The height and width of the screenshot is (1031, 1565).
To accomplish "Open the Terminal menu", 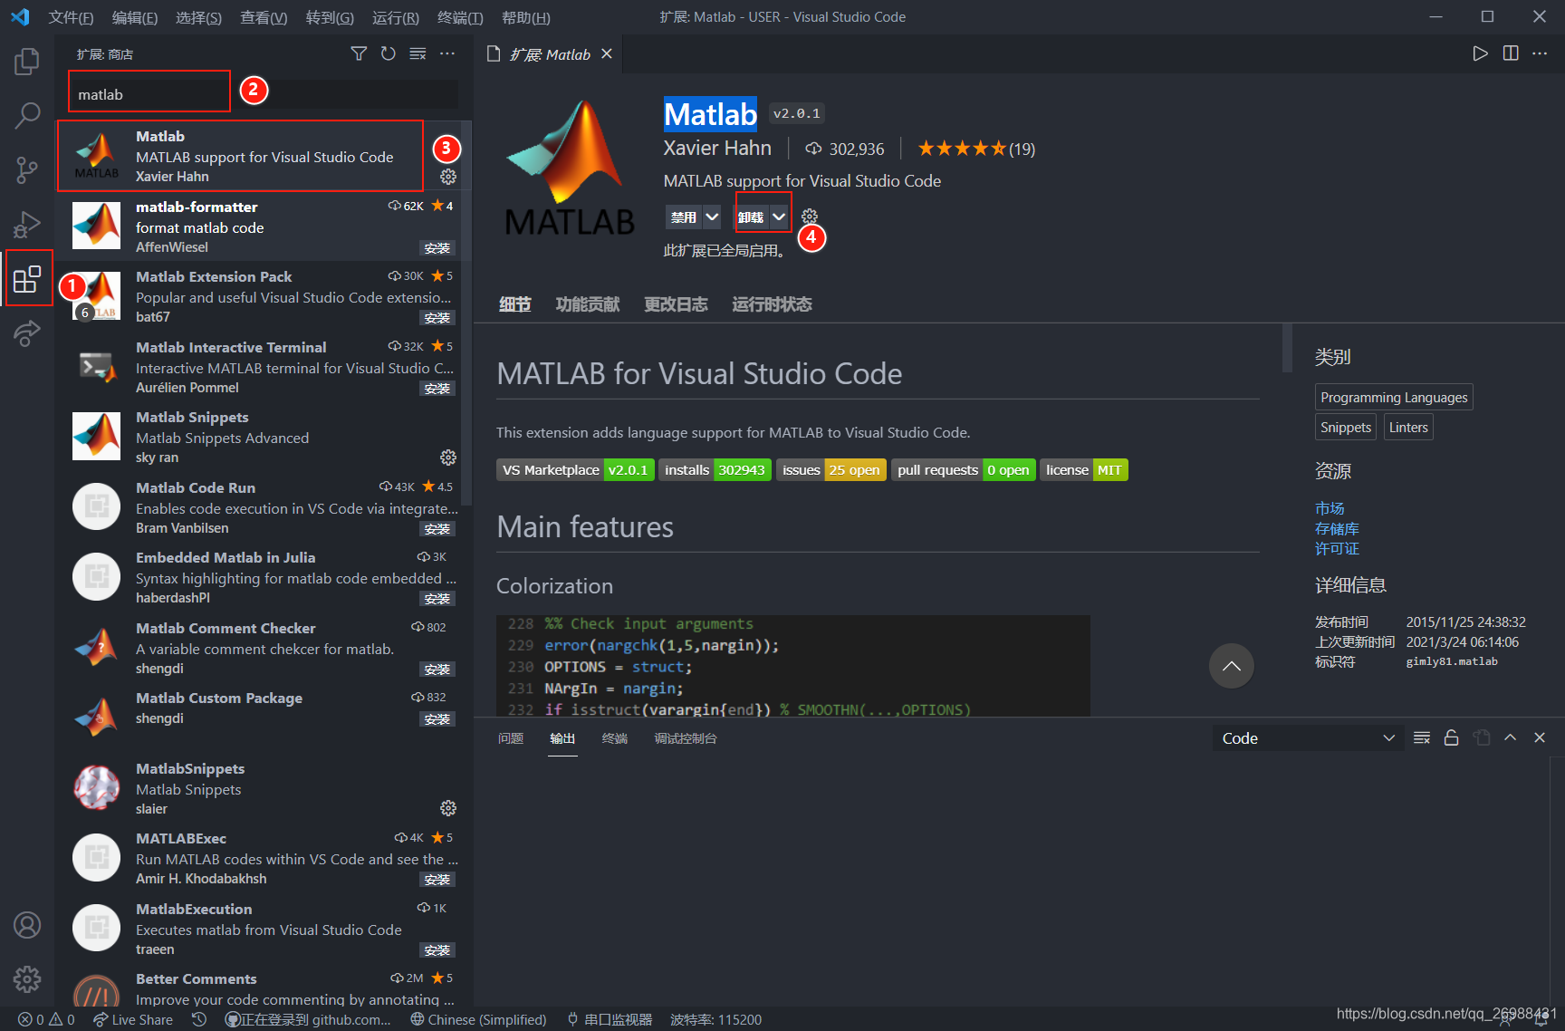I will point(460,17).
